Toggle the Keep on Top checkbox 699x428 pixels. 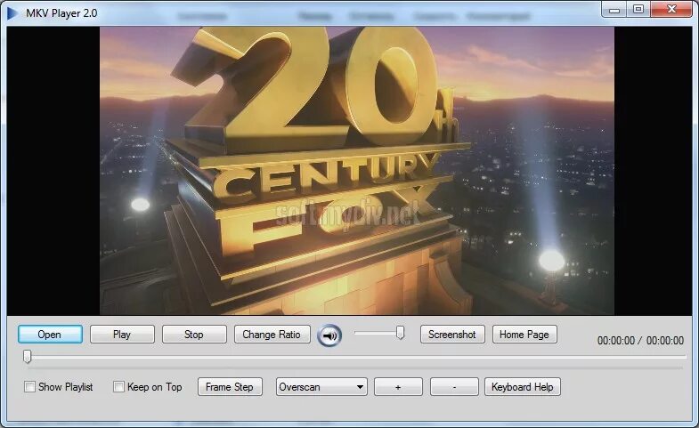click(x=118, y=386)
